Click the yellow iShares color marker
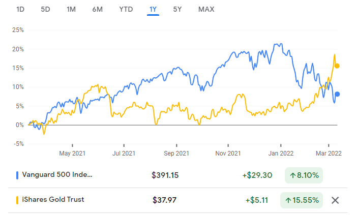The height and width of the screenshot is (215, 356). click(18, 199)
